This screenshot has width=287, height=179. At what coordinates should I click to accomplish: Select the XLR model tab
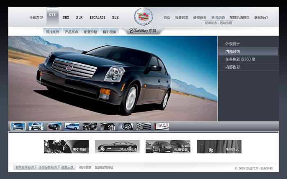tap(79, 18)
